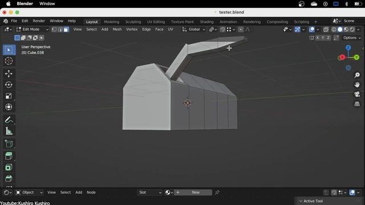
Task: Click the blue Z axis gizmo
Action: pos(348,48)
